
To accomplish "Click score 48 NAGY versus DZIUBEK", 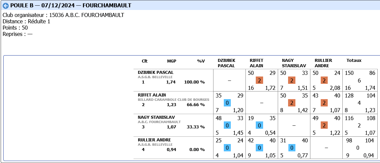I will pos(218,118).
